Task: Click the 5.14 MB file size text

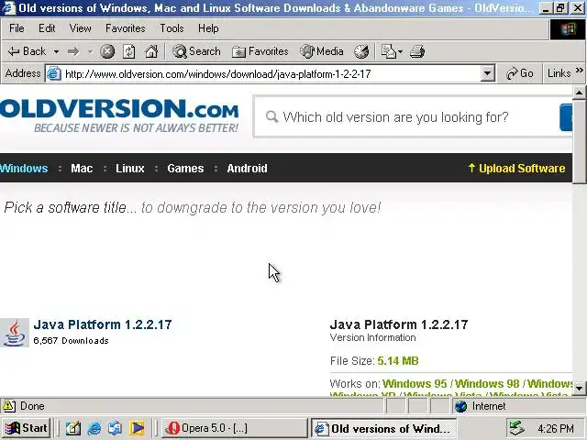Action: [398, 360]
